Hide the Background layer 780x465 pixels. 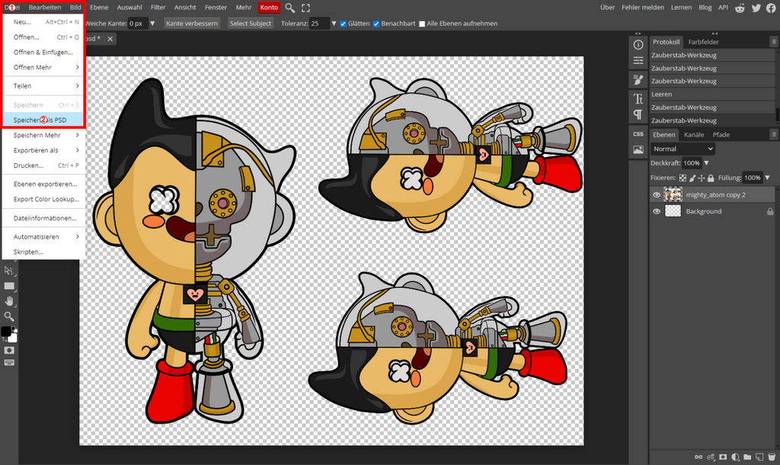click(x=657, y=211)
